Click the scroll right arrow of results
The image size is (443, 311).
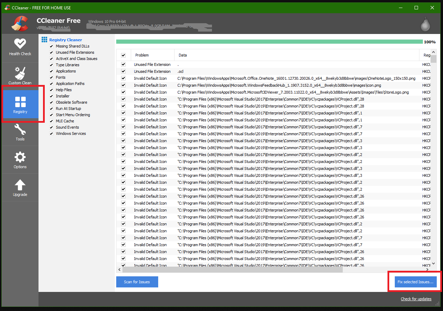click(x=427, y=269)
